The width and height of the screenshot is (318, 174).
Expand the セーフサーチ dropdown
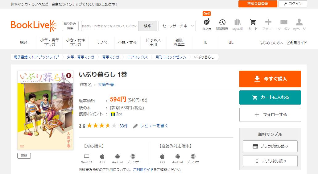coord(177,26)
